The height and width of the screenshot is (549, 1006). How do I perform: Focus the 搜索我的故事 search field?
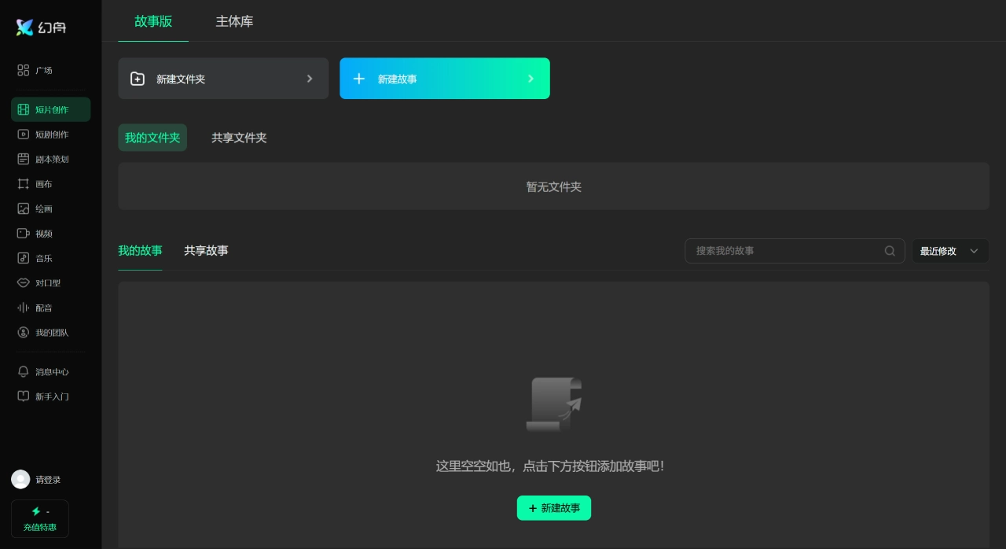(795, 251)
